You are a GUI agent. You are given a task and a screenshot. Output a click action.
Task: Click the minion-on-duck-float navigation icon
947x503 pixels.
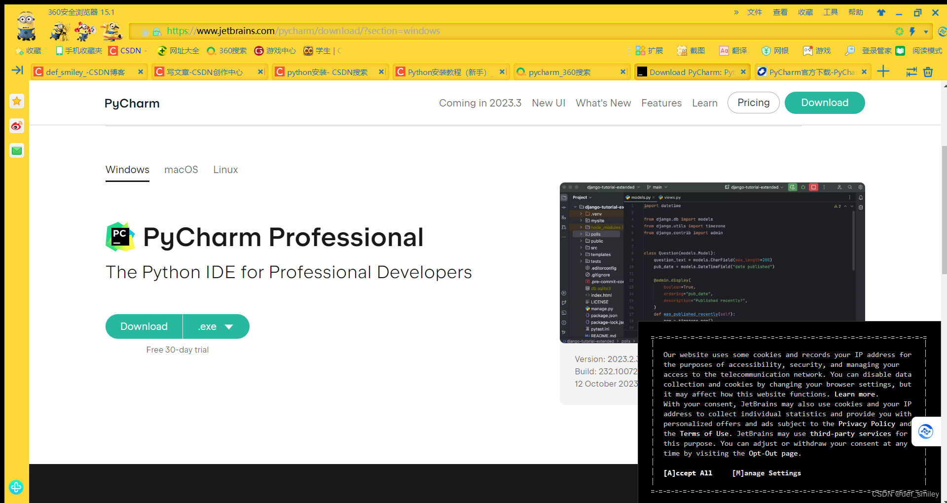click(111, 32)
